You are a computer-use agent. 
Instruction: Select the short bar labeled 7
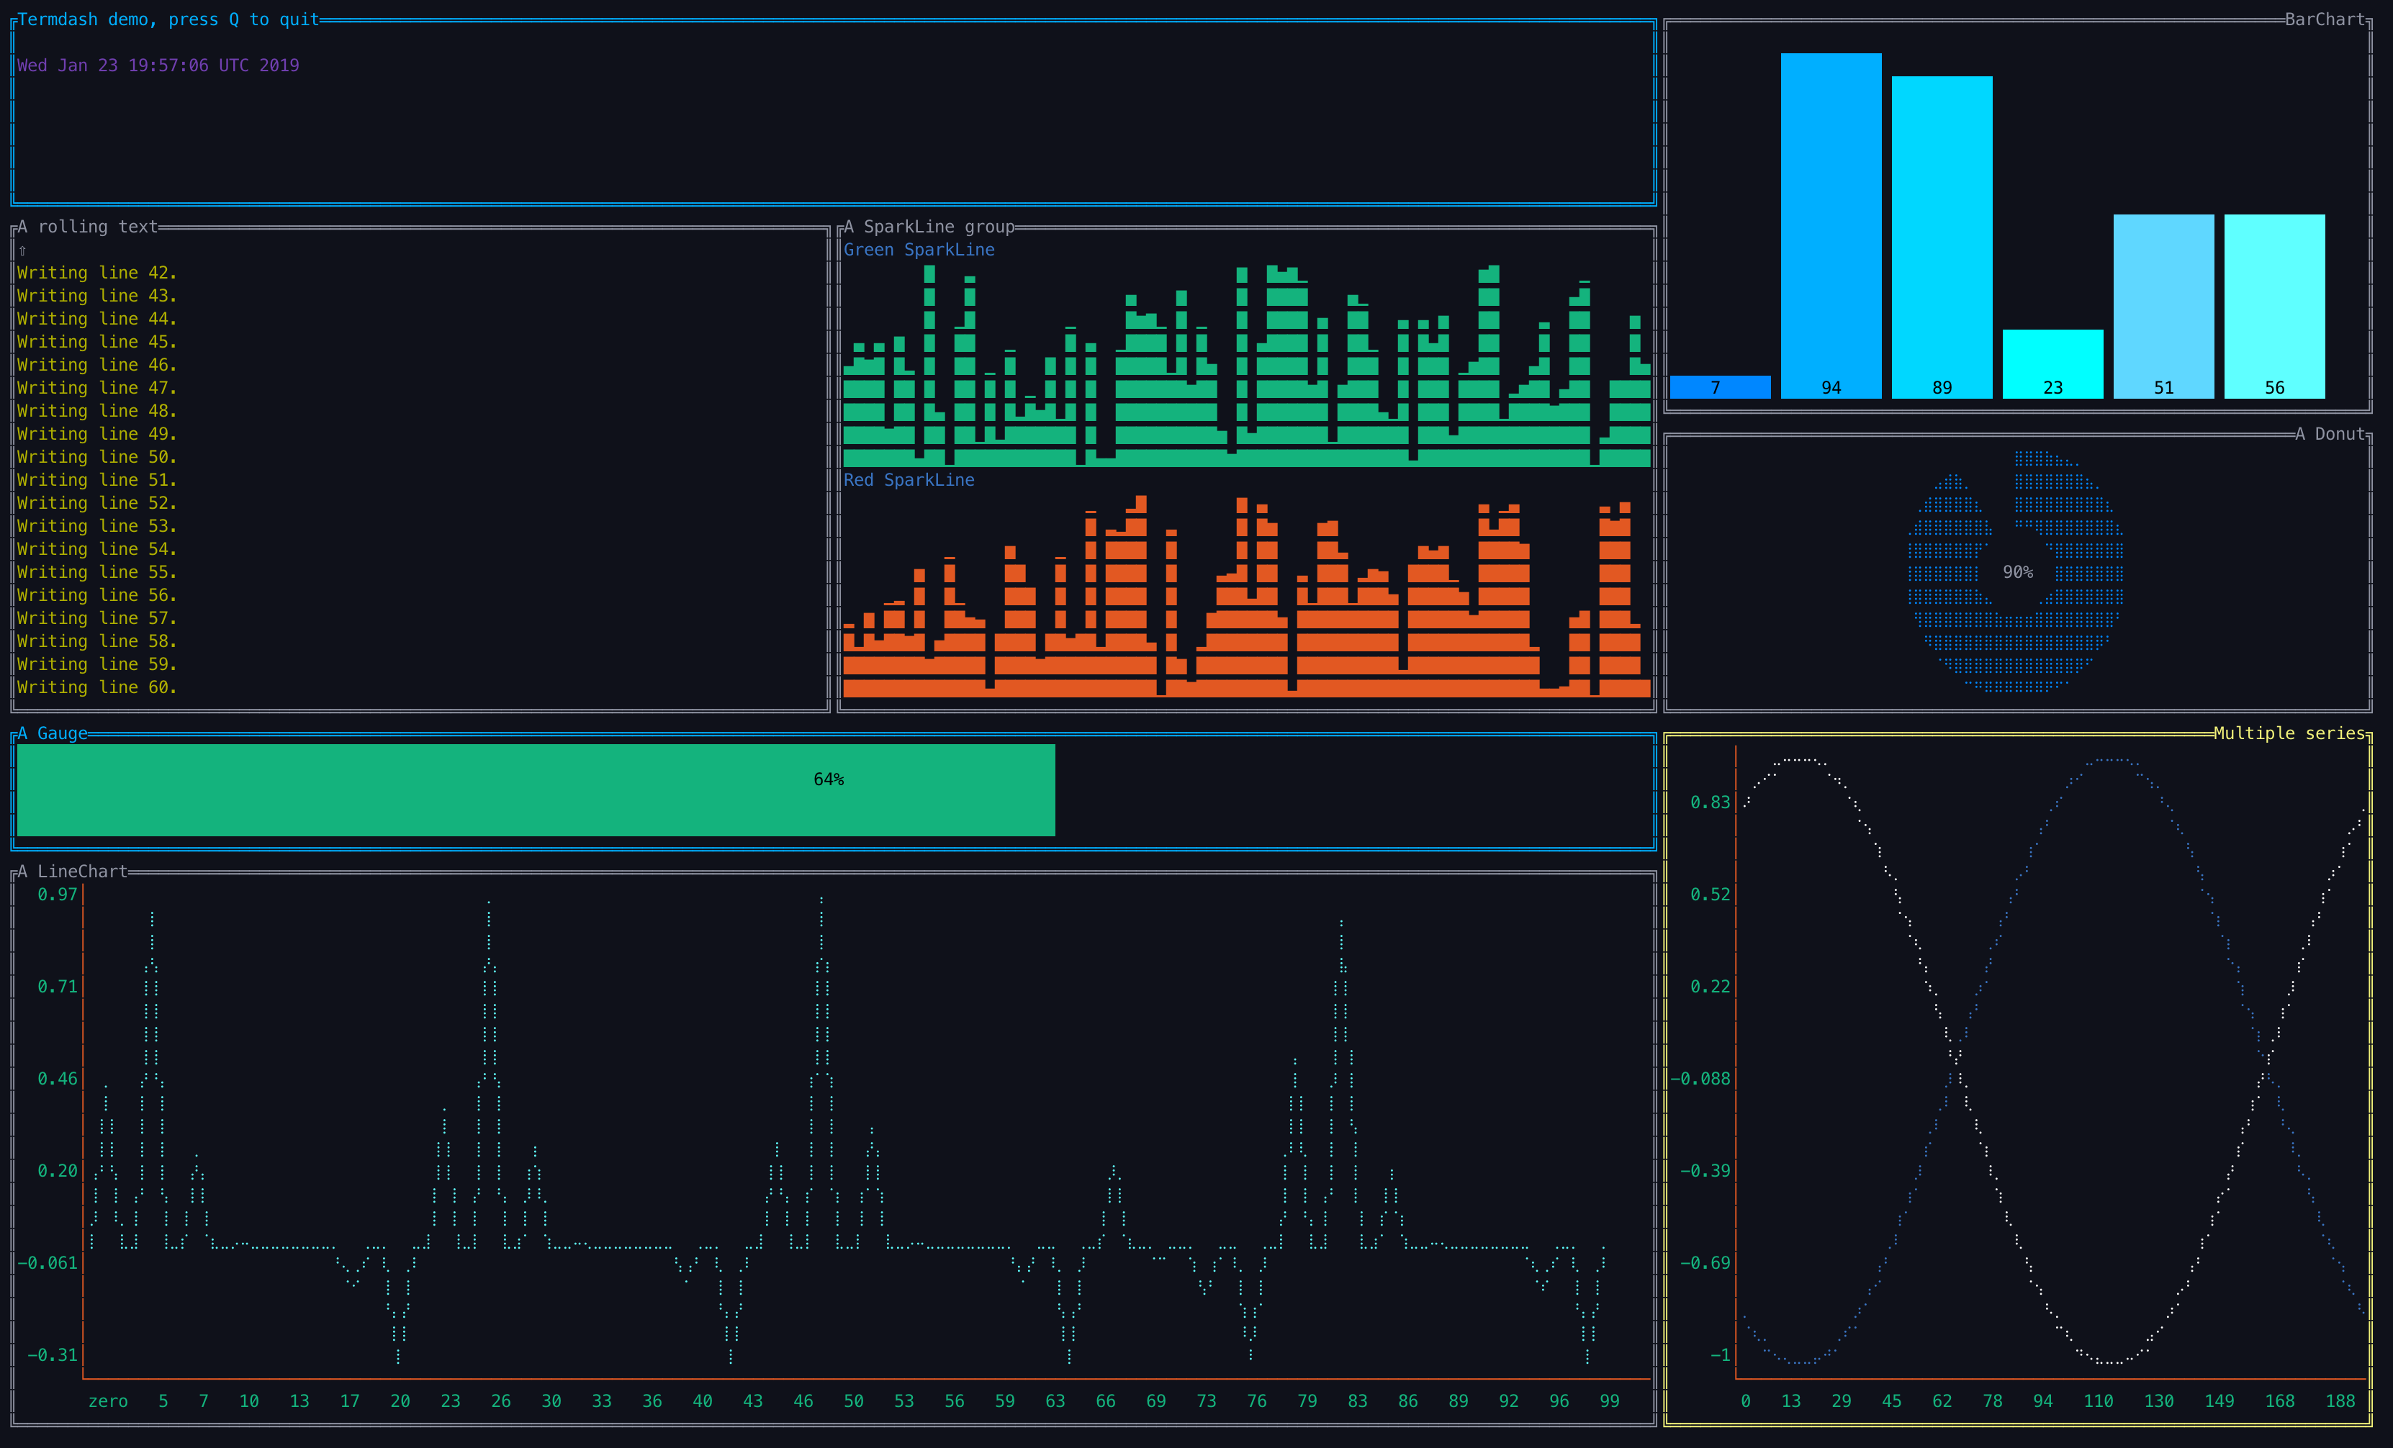click(x=1719, y=386)
